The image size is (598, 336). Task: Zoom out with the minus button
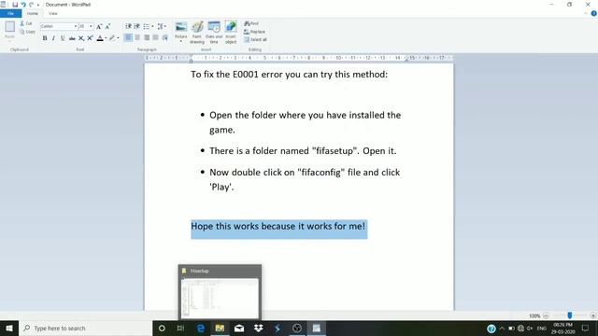(546, 315)
